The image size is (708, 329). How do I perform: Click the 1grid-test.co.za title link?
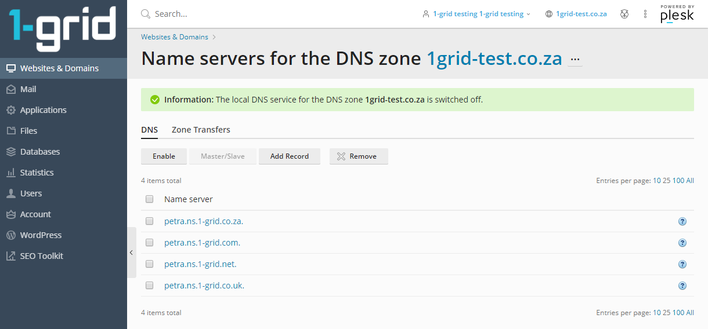click(494, 59)
